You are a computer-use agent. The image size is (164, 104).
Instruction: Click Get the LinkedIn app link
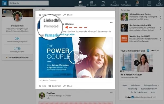(x=139, y=92)
